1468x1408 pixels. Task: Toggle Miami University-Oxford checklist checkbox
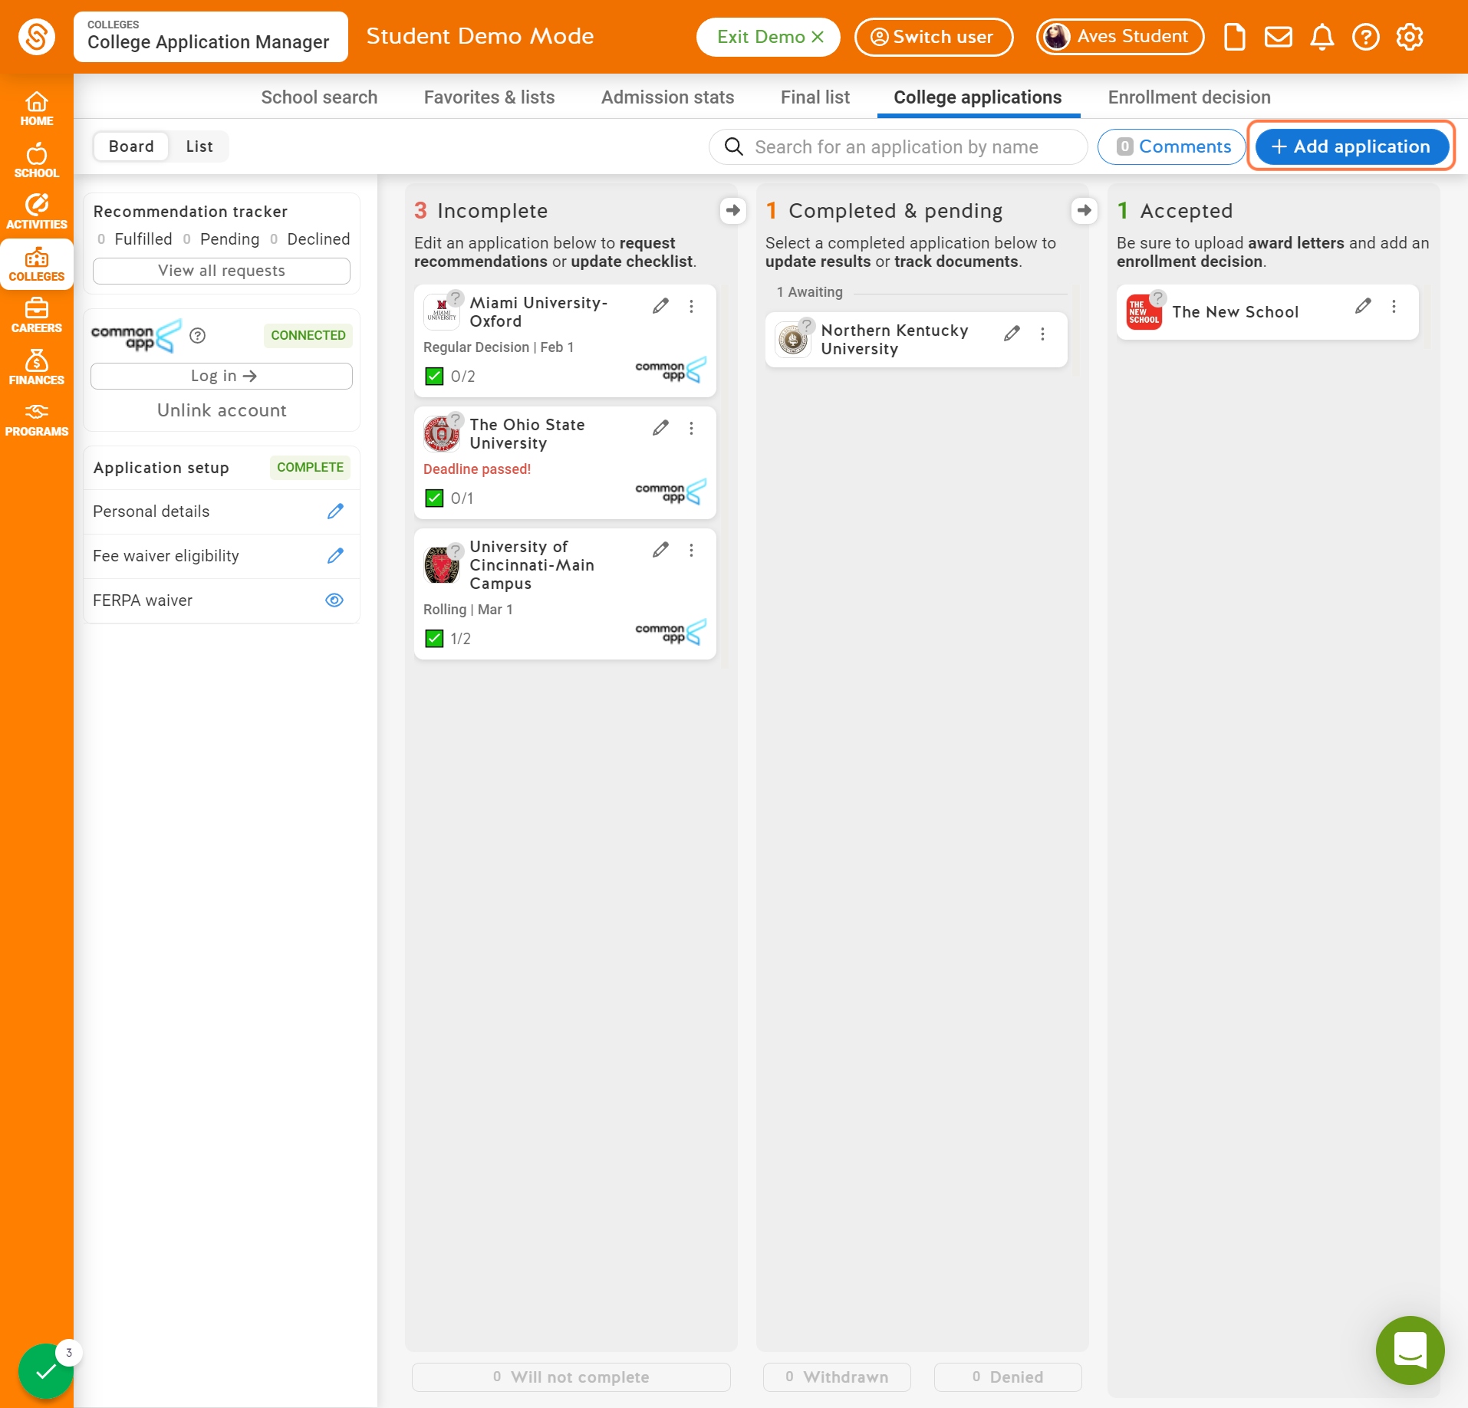434,377
